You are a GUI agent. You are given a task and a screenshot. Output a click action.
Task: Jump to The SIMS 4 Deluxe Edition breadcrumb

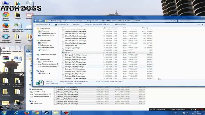113,21
